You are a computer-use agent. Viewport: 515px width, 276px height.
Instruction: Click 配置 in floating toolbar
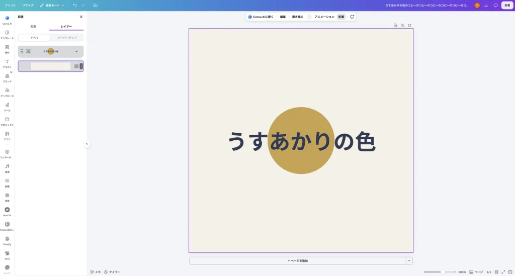pyautogui.click(x=341, y=17)
